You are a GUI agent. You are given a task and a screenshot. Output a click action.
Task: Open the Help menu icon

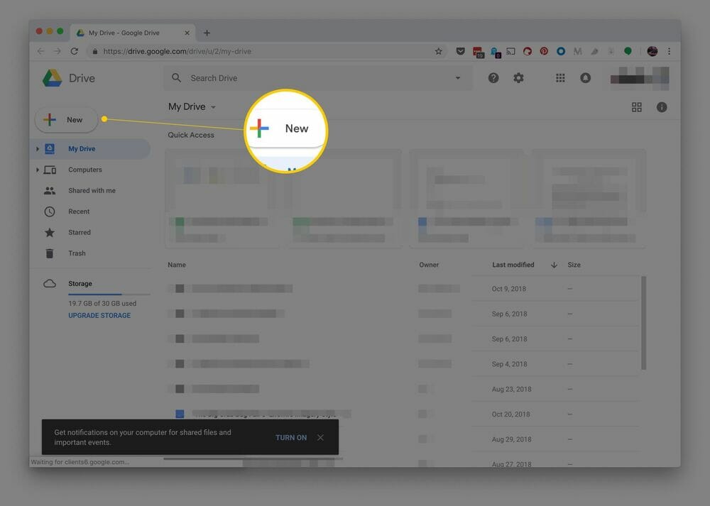[x=493, y=77]
